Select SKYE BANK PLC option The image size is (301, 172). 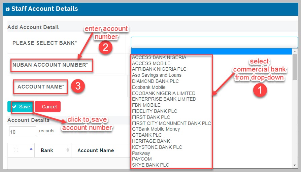coord(150,165)
